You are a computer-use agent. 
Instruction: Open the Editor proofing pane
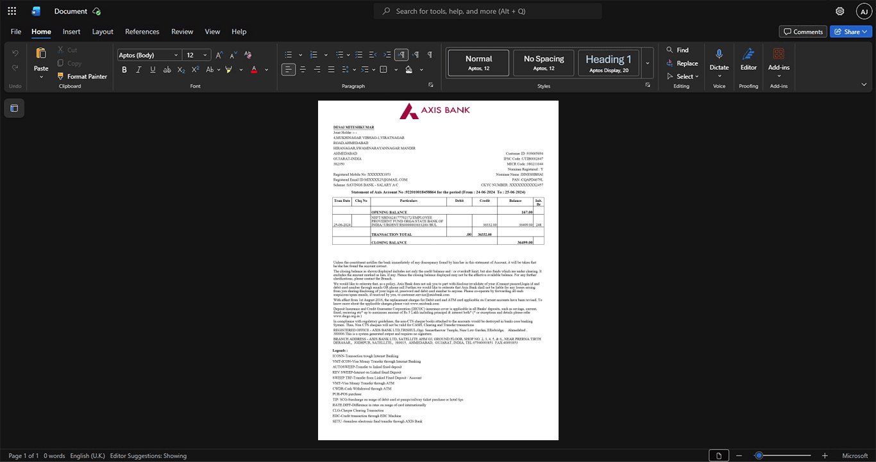click(748, 60)
